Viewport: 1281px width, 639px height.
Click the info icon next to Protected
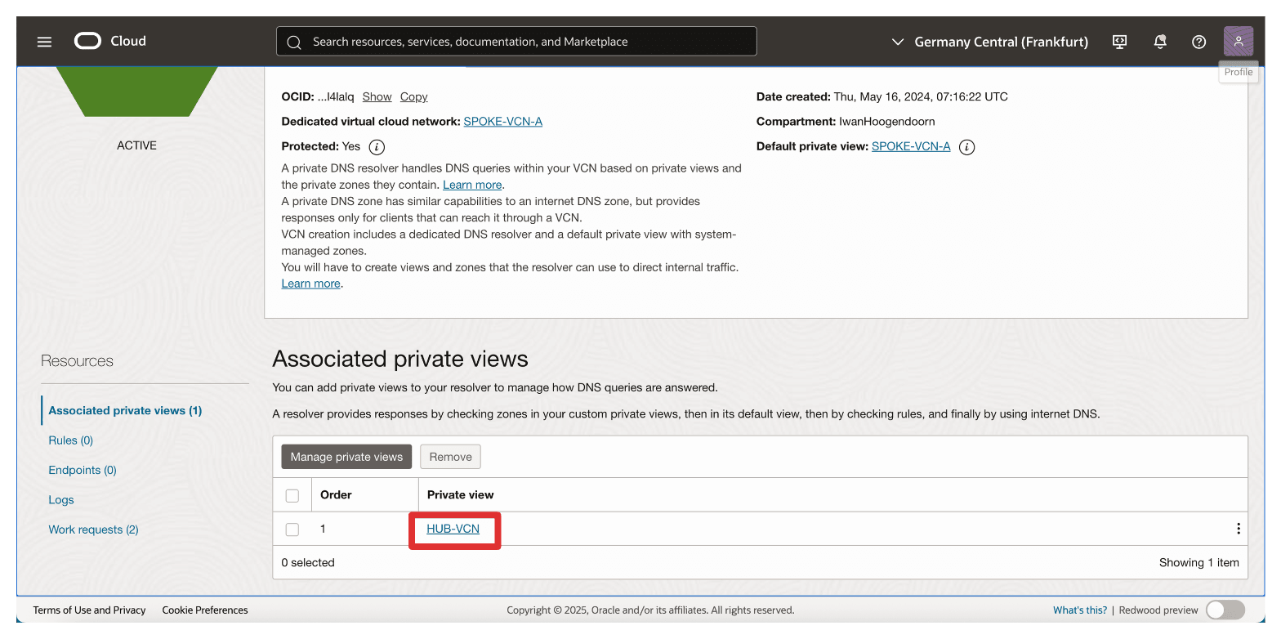click(377, 147)
